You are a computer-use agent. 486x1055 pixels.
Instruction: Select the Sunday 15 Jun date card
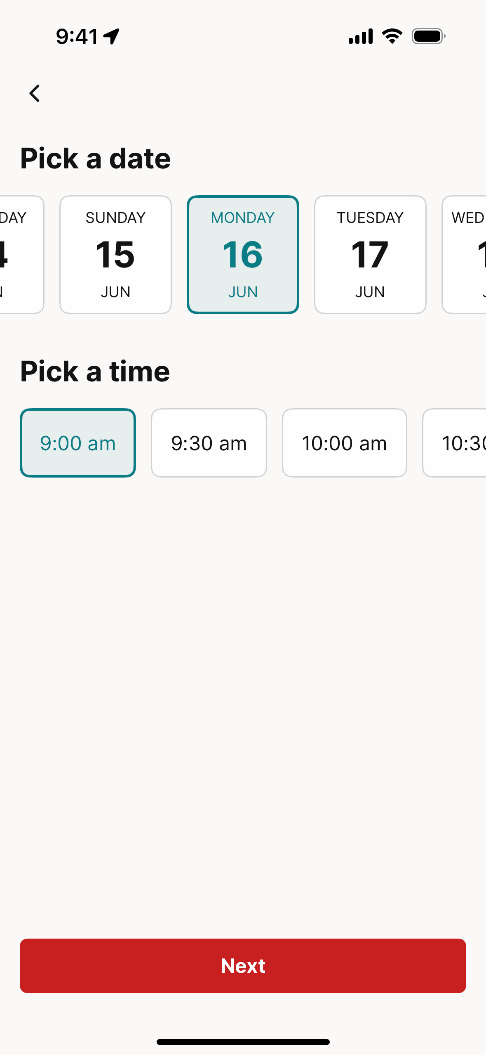[x=115, y=255]
